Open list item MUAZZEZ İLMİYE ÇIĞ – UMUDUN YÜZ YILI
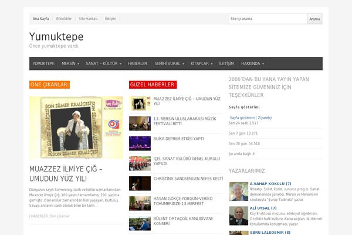Image resolution: width=352 pixels, height=235 pixels. 187,101
